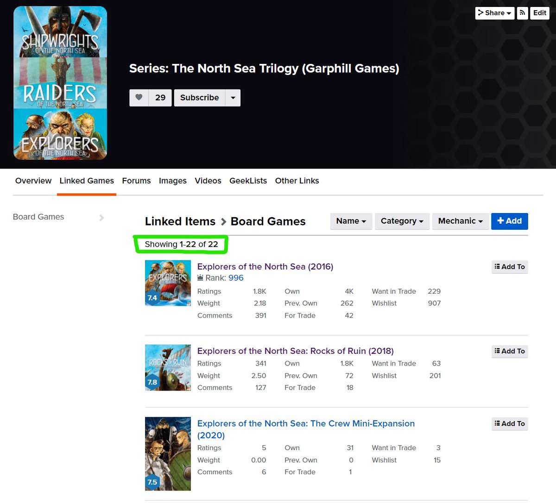Open the Images tab

click(172, 181)
